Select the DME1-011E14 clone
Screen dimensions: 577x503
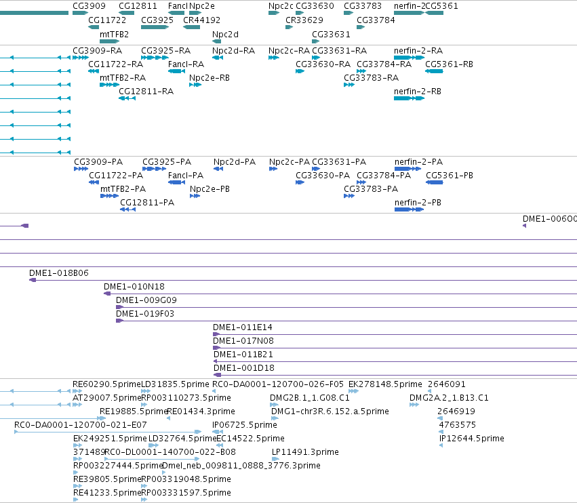[395, 334]
